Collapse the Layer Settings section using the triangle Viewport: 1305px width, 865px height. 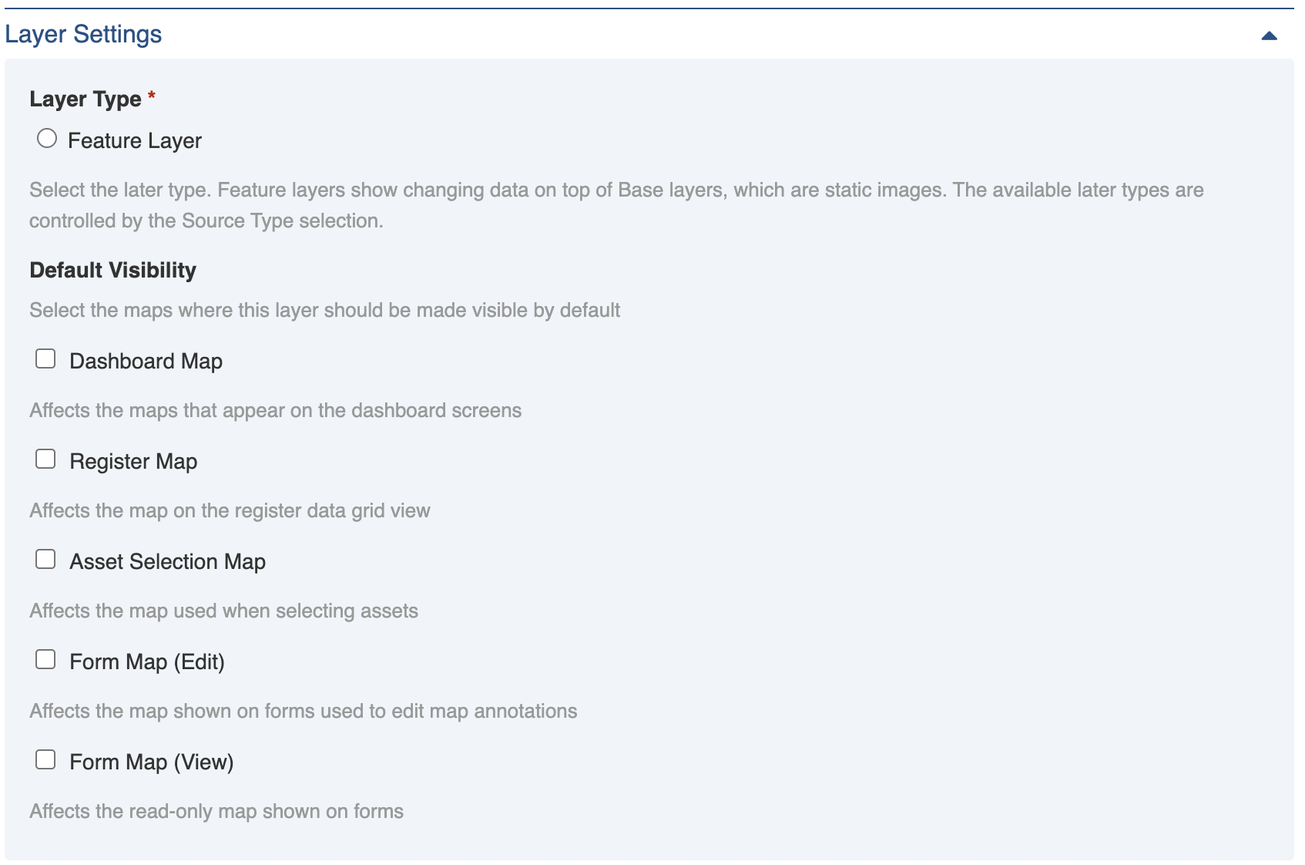click(1270, 35)
